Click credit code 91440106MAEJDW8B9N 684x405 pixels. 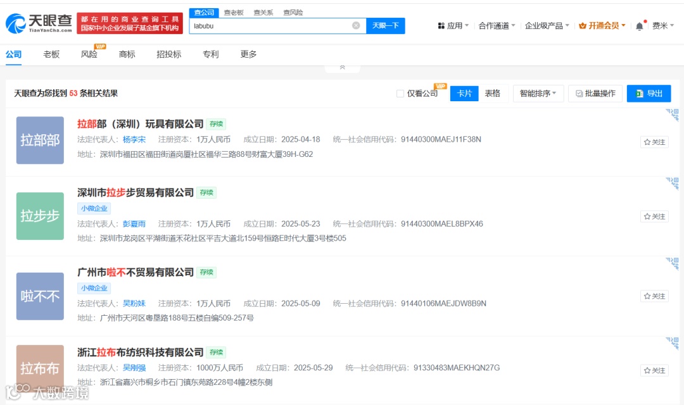tap(443, 303)
